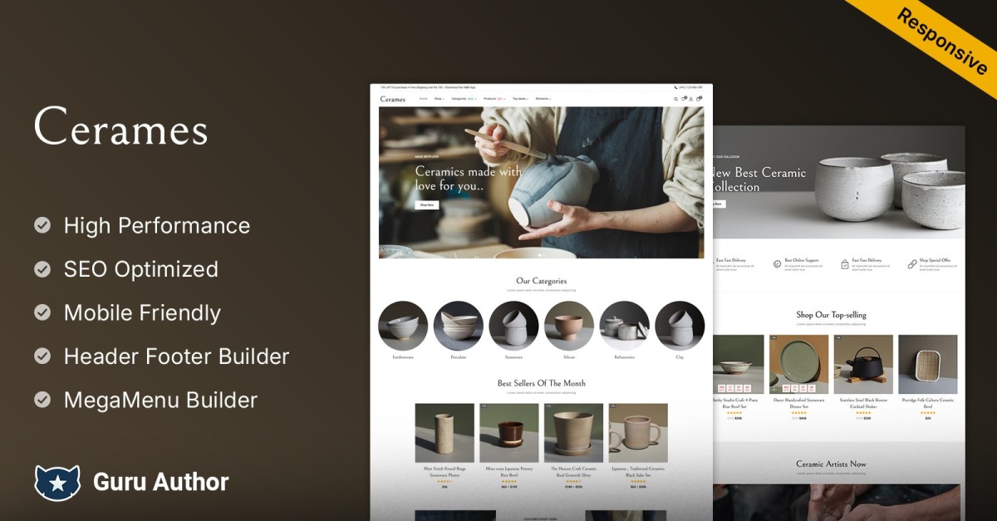Click the MegaMenu Builder checkmark

(42, 400)
